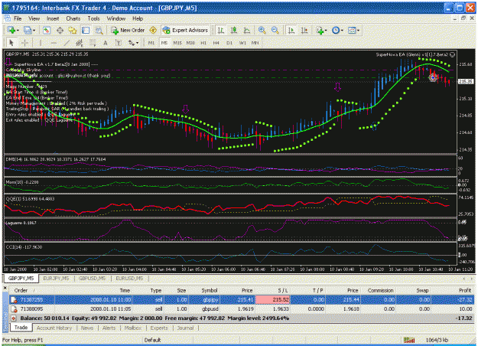Open the Insert menu
The height and width of the screenshot is (346, 478).
(x=53, y=18)
